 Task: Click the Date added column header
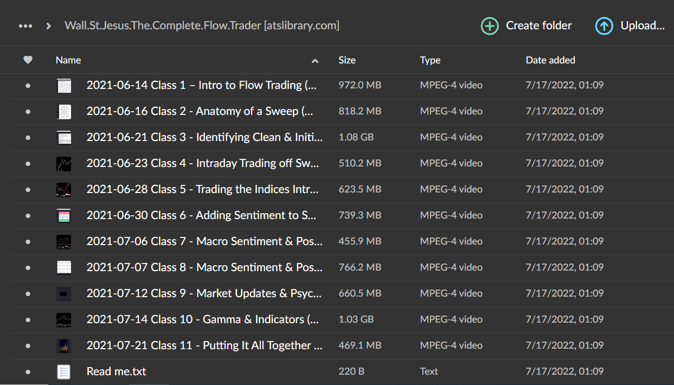click(x=550, y=60)
